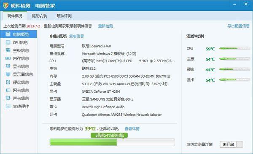The height and width of the screenshot is (154, 253).
Task: Open the CPU信息 sidebar icon
Action: 8,42
